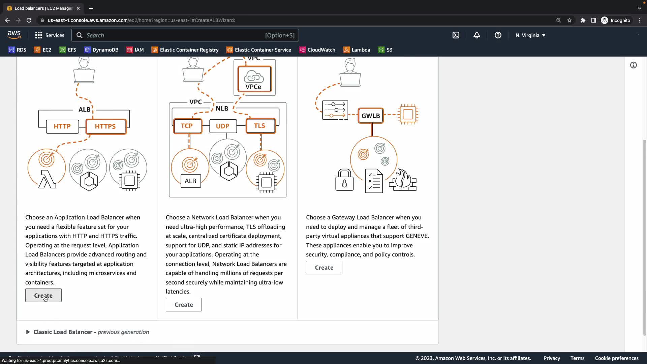The width and height of the screenshot is (647, 364).
Task: Create an Application Load Balancer
Action: click(43, 295)
